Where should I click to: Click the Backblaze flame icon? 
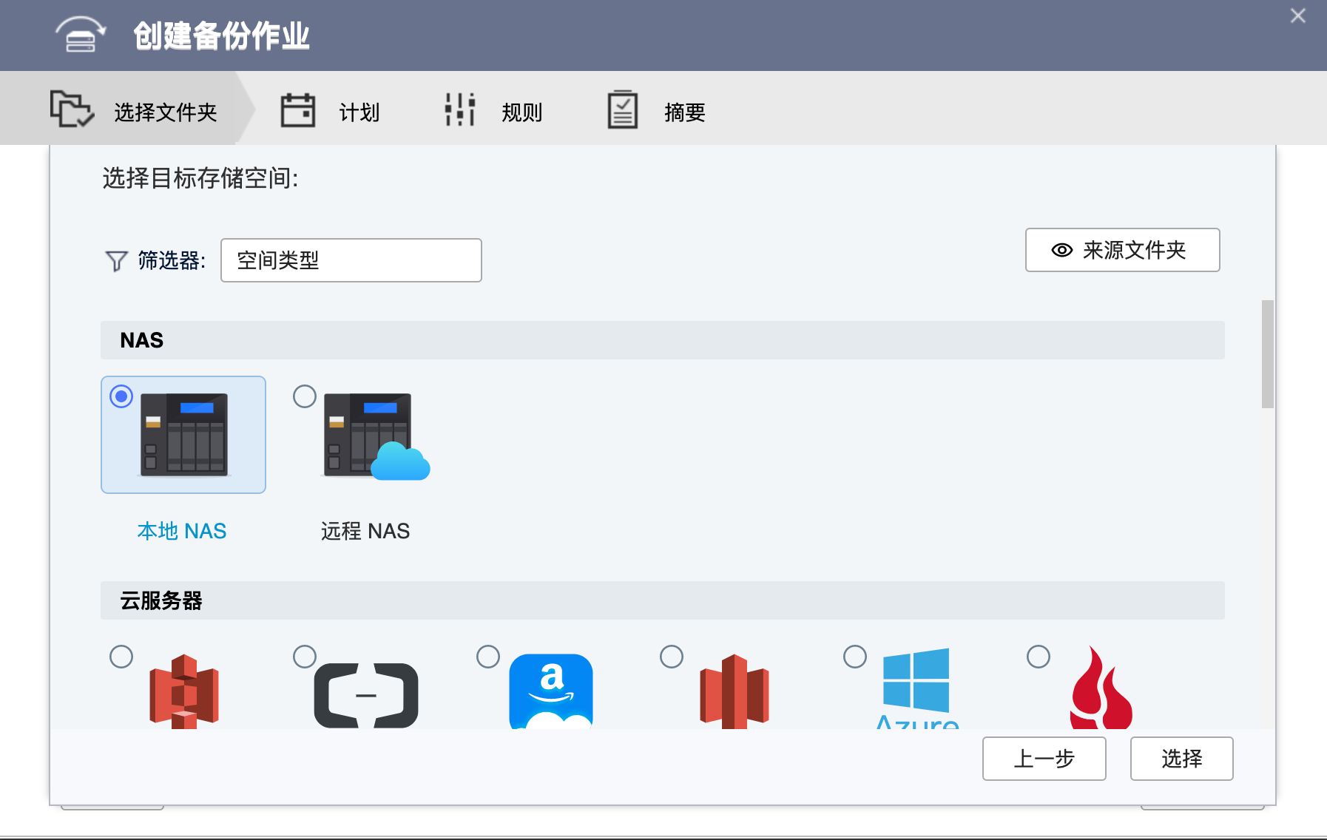1101,688
